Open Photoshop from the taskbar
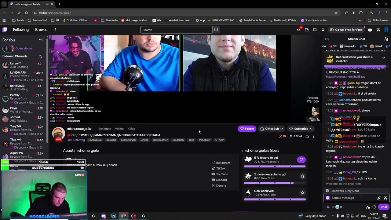391x220 pixels. pos(114,216)
